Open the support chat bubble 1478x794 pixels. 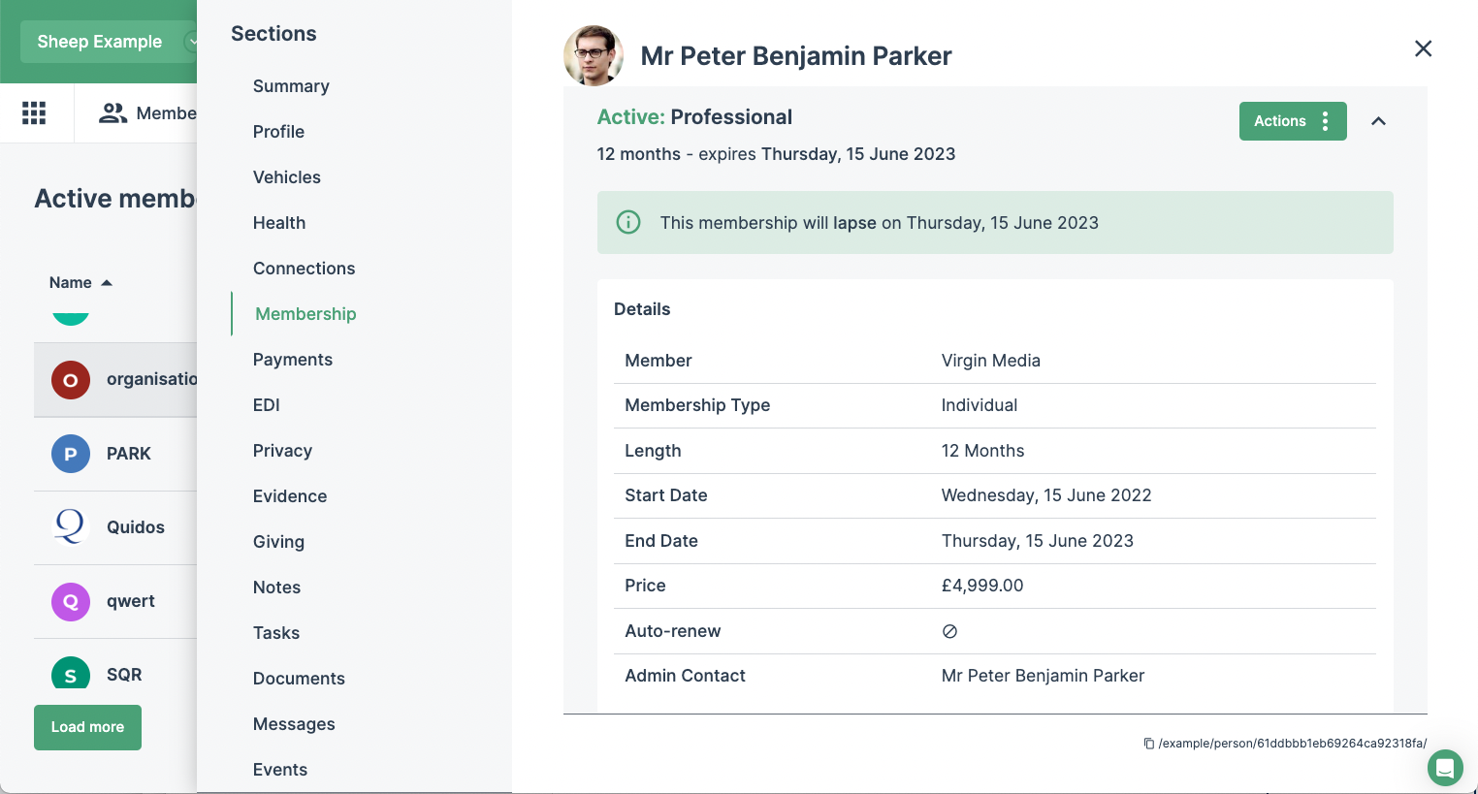pos(1445,768)
